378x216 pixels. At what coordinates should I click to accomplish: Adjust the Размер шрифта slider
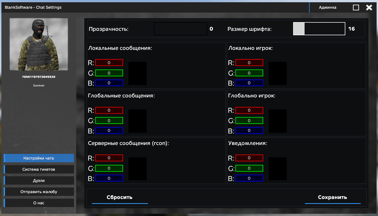click(319, 29)
